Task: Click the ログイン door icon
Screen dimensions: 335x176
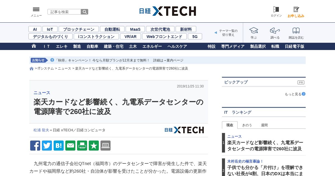Action: pos(276,9)
